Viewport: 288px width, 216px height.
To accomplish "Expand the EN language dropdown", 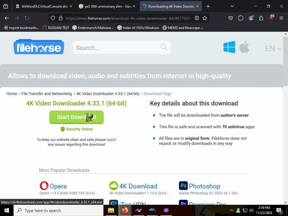I will (273, 49).
